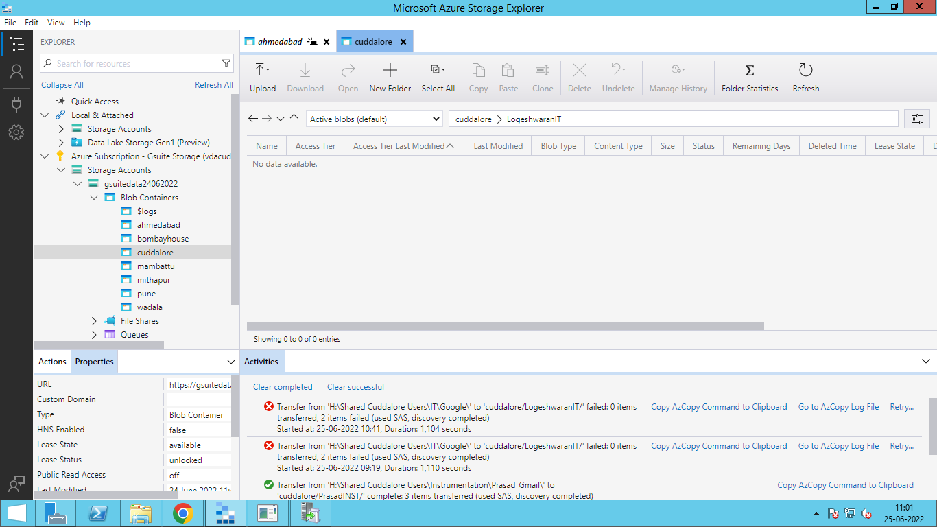Click the Download toolbar button
The image size is (937, 527).
[x=305, y=78]
